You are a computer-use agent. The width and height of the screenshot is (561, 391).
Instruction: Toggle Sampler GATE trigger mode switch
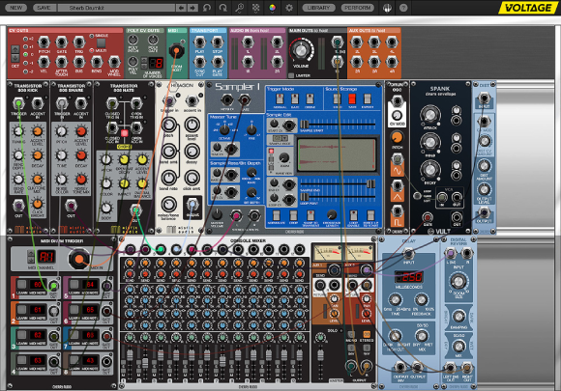click(x=295, y=98)
